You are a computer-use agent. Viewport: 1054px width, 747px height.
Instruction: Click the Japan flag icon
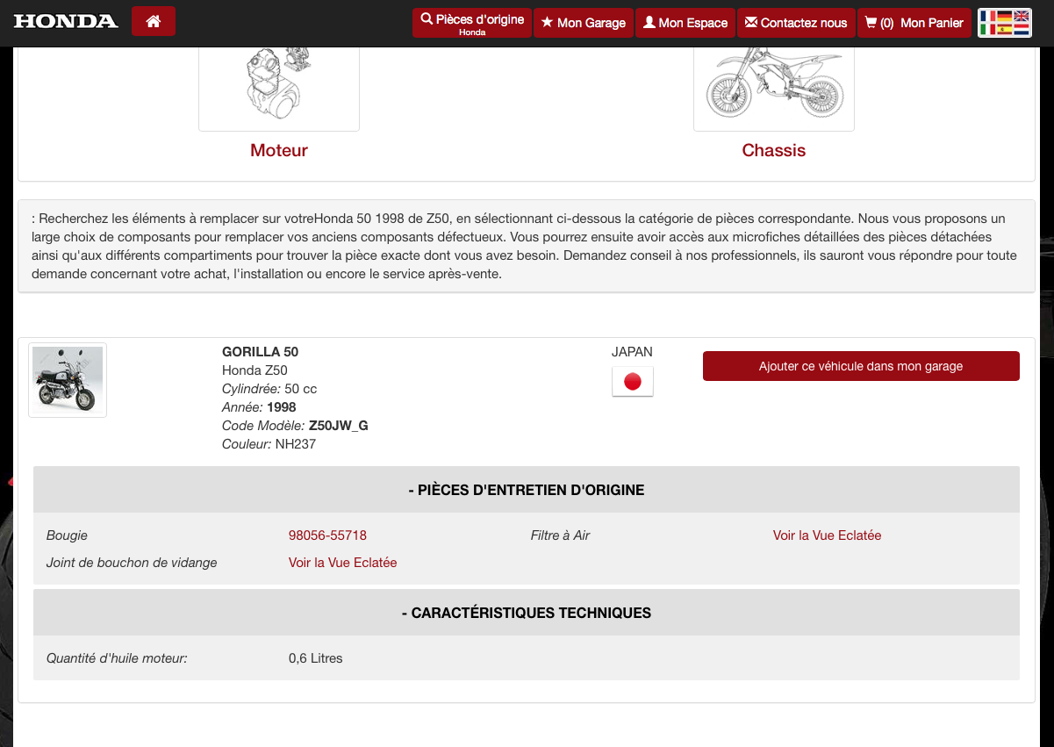coord(633,381)
